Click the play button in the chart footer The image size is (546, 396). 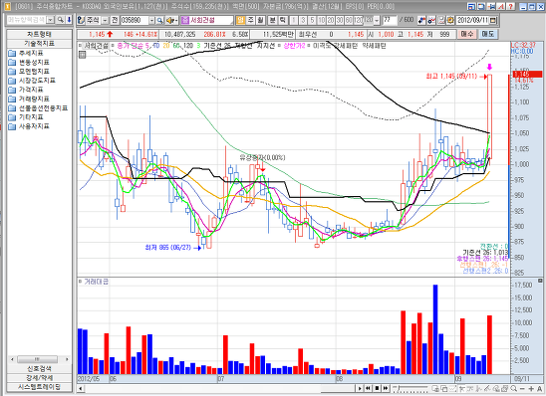click(x=360, y=388)
